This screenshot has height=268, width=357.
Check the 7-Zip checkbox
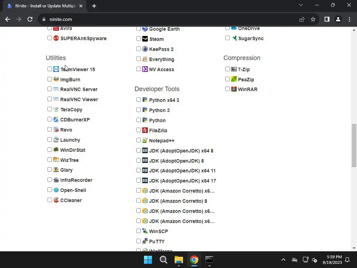coord(227,69)
